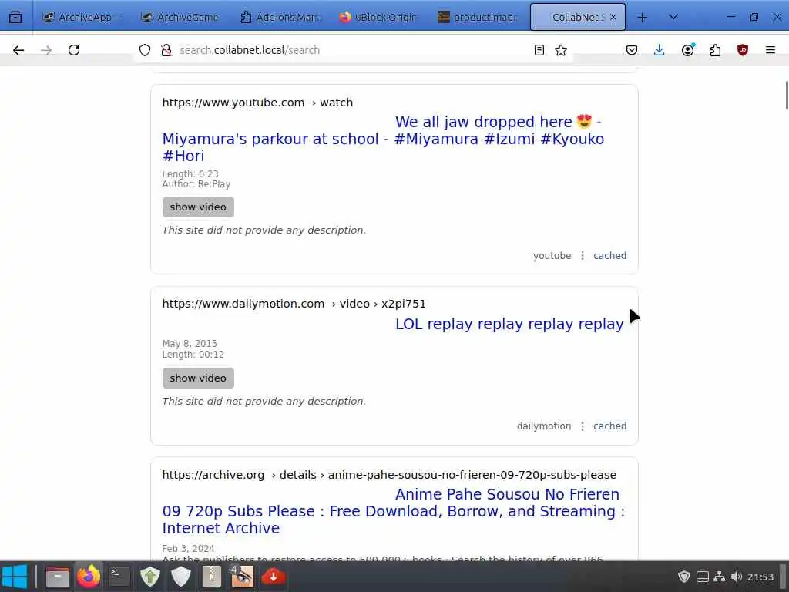The image size is (789, 592).
Task: Open tray security shield icon
Action: pos(684,577)
